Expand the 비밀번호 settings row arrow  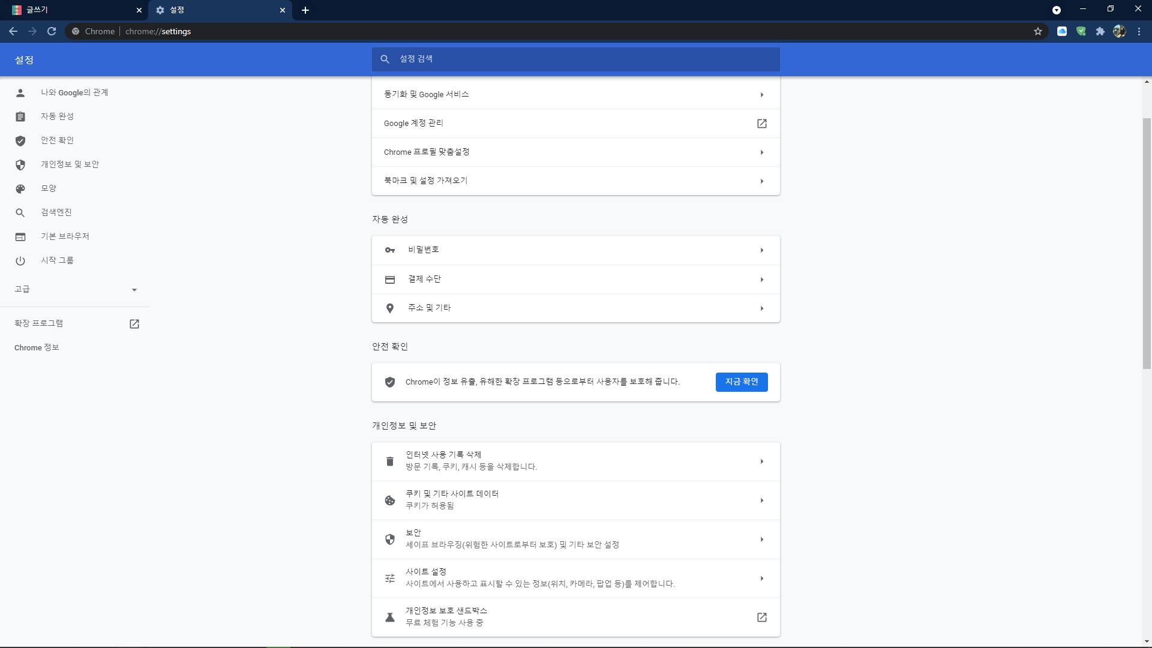point(761,250)
